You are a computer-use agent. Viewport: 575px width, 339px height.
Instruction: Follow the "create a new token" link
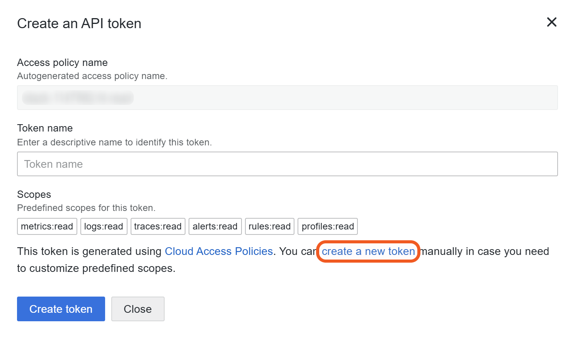point(368,251)
